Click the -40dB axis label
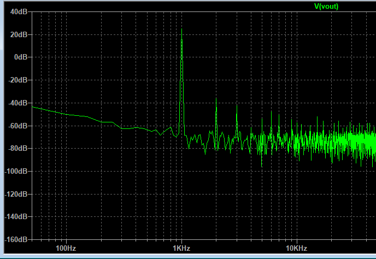Viewport: 376px width, 259px height. click(x=18, y=103)
